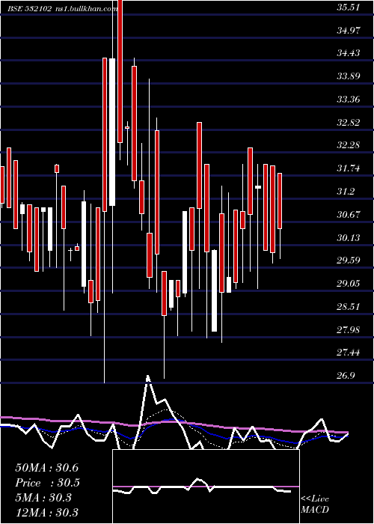The width and height of the screenshot is (374, 524).
Task: Click the Price : 30.5 readout
Action: (48, 483)
